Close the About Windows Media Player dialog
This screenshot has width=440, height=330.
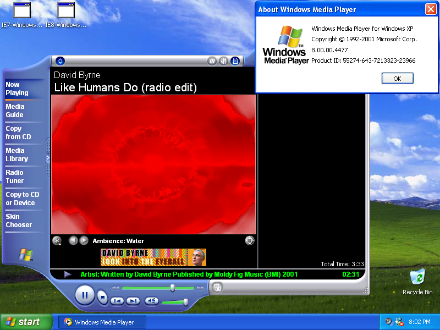click(431, 9)
